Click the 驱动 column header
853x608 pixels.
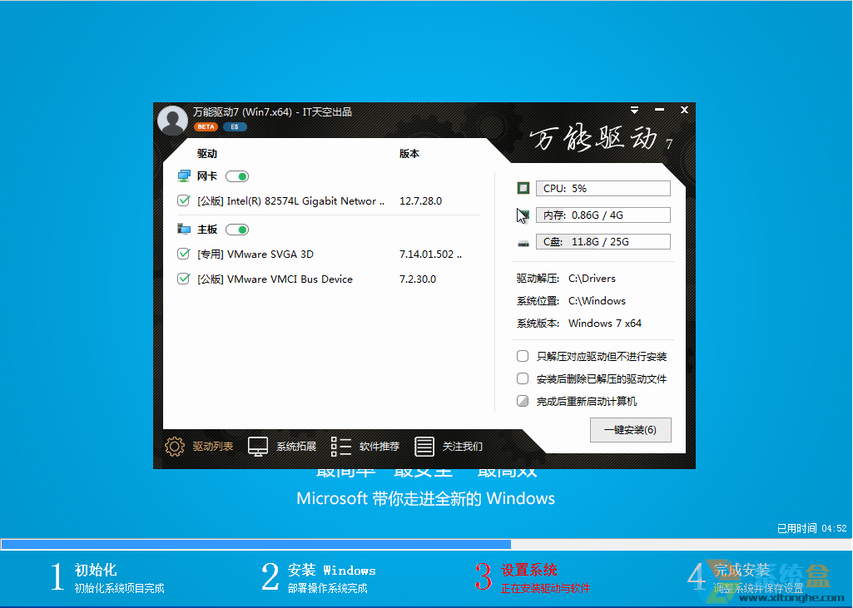coord(206,153)
